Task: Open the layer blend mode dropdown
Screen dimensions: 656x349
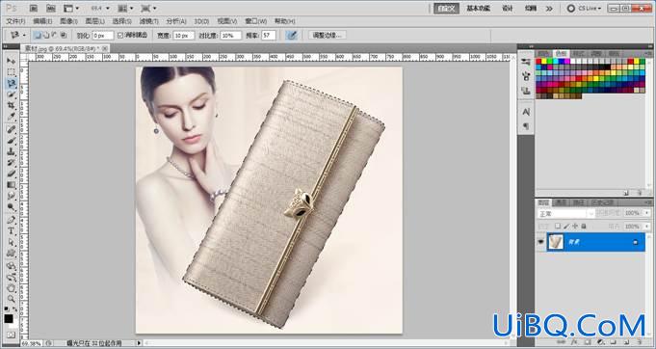Action: coord(566,213)
